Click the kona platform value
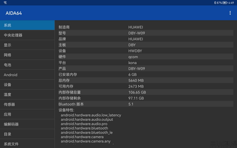The image size is (237, 148). pyautogui.click(x=132, y=62)
